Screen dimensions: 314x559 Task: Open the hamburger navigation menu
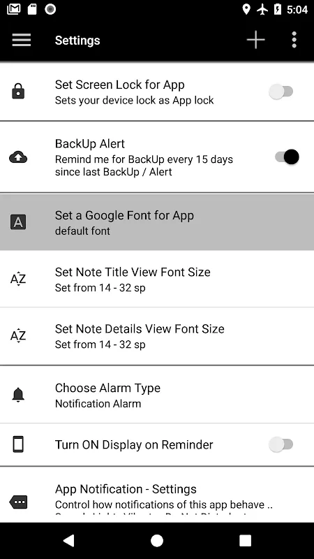coord(22,40)
